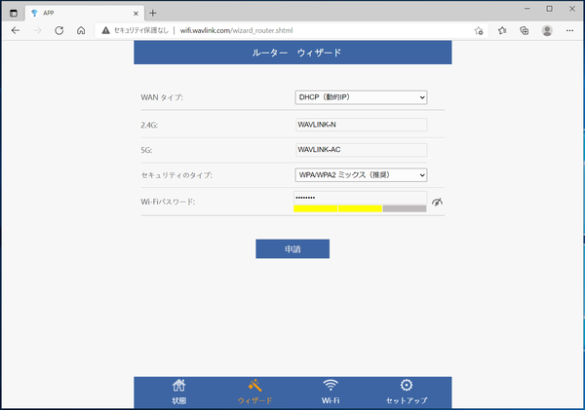Open the 状態 status tab

pos(179,391)
